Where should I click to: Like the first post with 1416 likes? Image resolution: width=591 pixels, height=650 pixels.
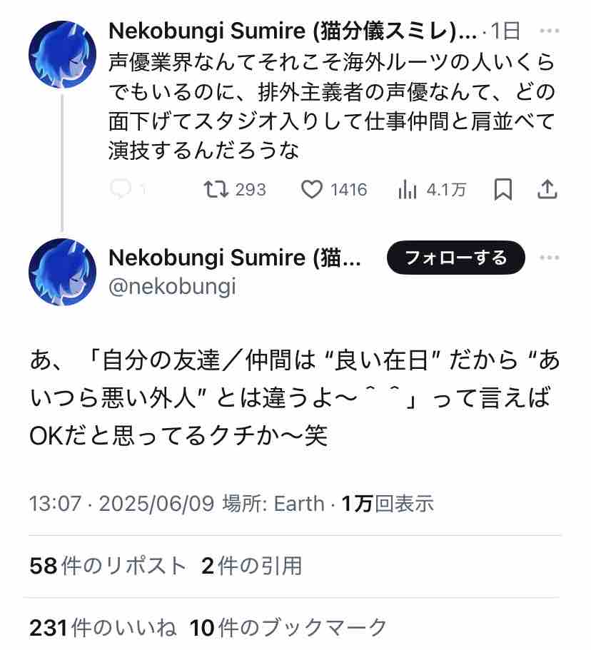pyautogui.click(x=311, y=189)
